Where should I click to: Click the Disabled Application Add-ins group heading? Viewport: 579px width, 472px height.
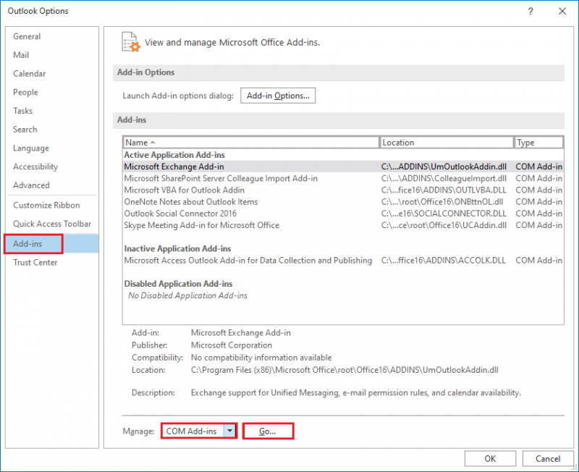click(x=178, y=284)
